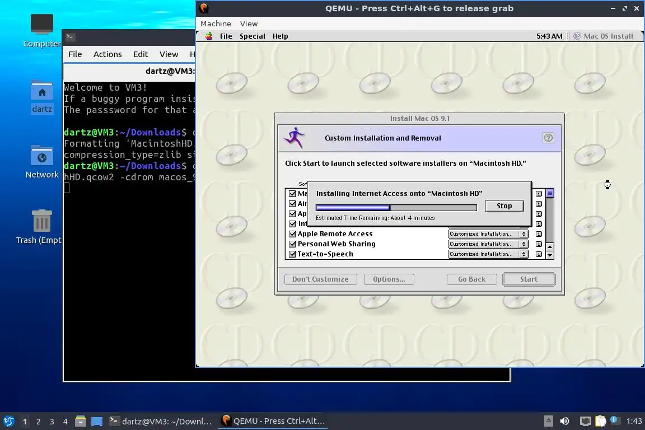Toggle the second checkbox in the software list
This screenshot has height=430, width=645.
pyautogui.click(x=292, y=204)
